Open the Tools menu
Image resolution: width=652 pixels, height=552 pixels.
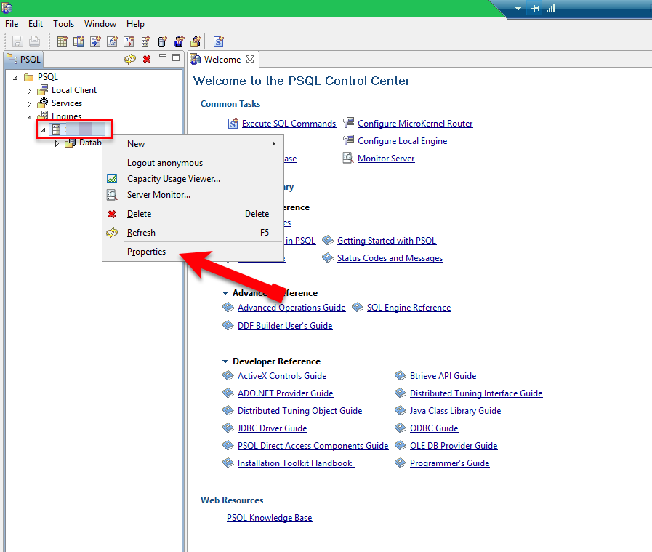[63, 24]
